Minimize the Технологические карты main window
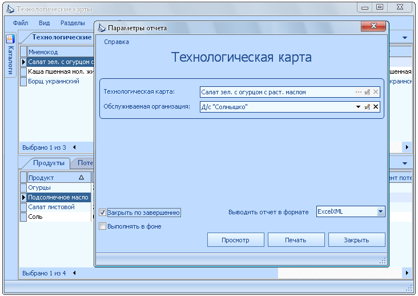This screenshot has height=296, width=418. tap(365, 7)
